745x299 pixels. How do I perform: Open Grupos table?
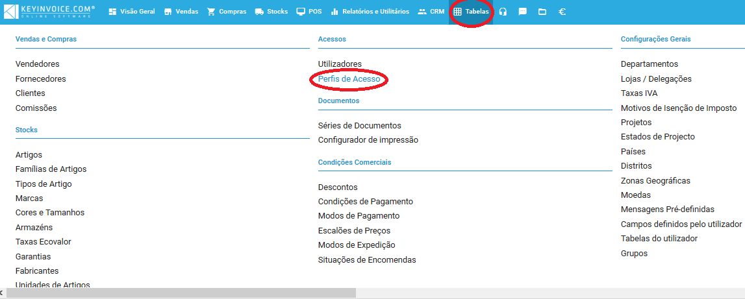click(634, 254)
